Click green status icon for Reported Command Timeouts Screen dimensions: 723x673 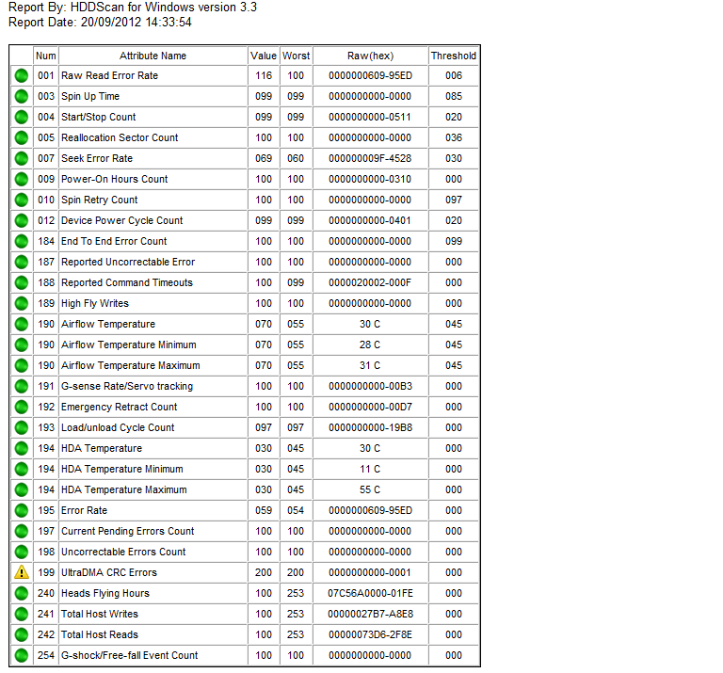point(22,282)
